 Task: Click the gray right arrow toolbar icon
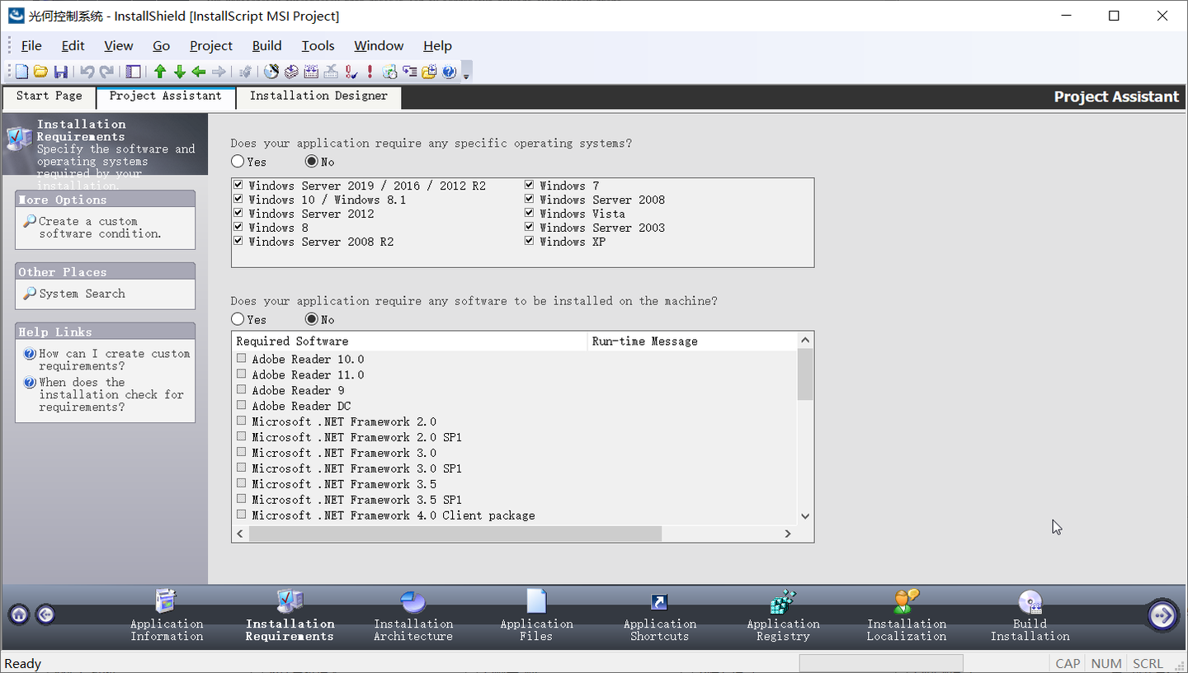pos(219,72)
